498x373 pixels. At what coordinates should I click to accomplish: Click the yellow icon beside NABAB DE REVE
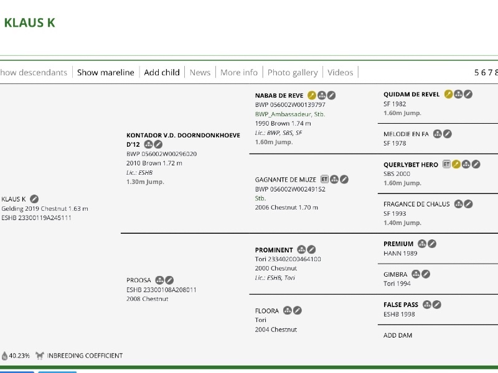click(312, 95)
